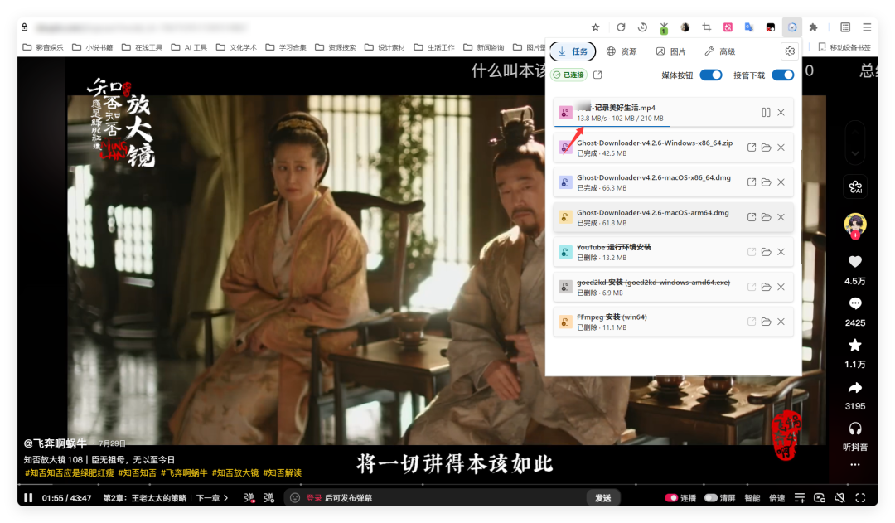Open the macOS-arm64.dmg downloaded file
The width and height of the screenshot is (895, 523).
751,217
